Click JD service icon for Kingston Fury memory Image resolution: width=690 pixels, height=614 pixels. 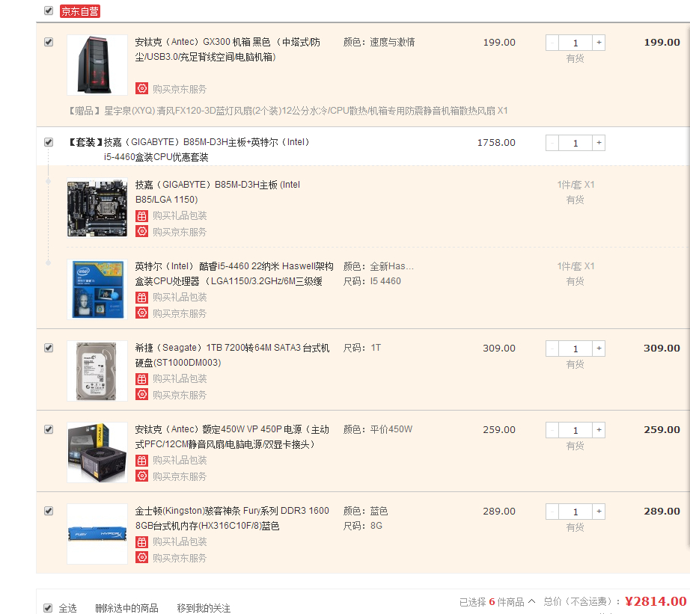click(x=141, y=558)
